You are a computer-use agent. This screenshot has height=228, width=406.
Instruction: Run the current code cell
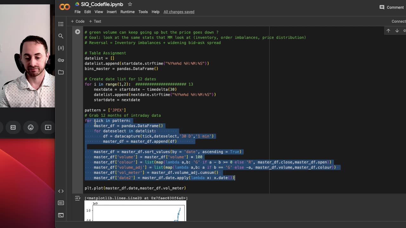click(77, 32)
